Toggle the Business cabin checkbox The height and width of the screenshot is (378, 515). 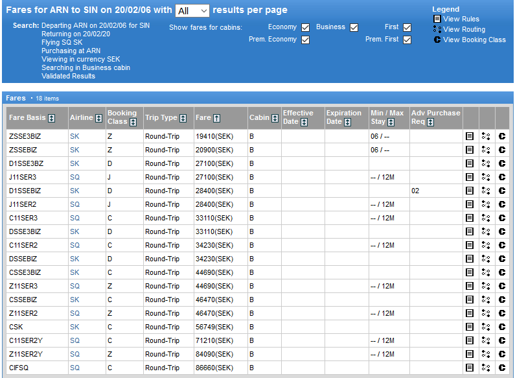pos(354,27)
